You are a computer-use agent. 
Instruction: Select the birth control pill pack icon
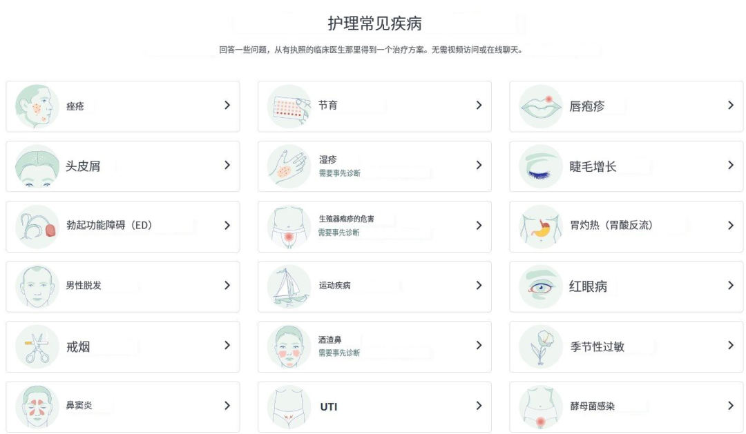[x=289, y=106]
